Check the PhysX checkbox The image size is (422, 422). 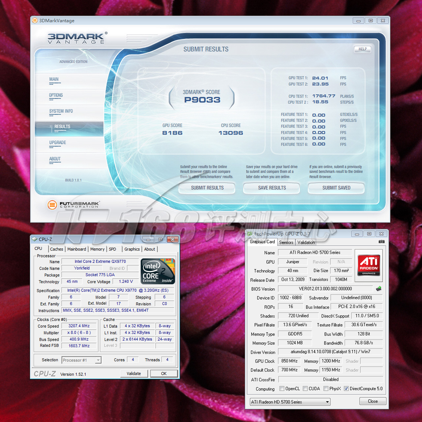point(326,389)
